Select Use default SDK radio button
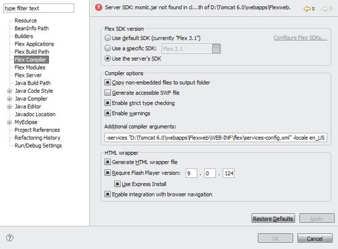Screen dimensions: 338x249 pyautogui.click(x=107, y=38)
